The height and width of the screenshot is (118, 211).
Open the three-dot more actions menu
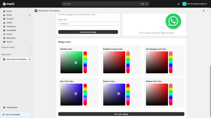(x=208, y=11)
